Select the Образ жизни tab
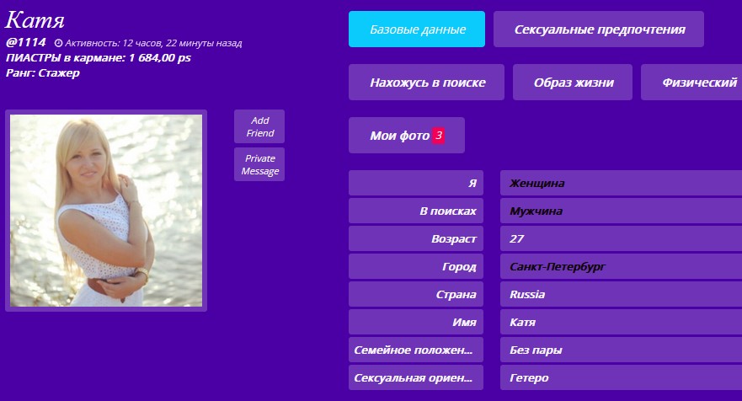Image resolution: width=742 pixels, height=401 pixels. tap(573, 83)
